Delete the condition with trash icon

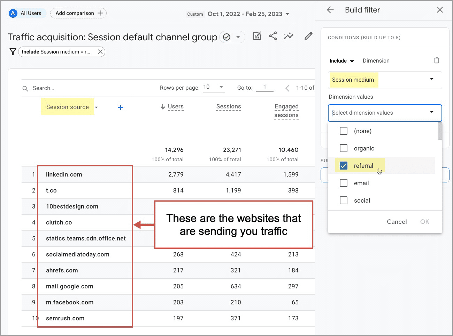pos(437,60)
